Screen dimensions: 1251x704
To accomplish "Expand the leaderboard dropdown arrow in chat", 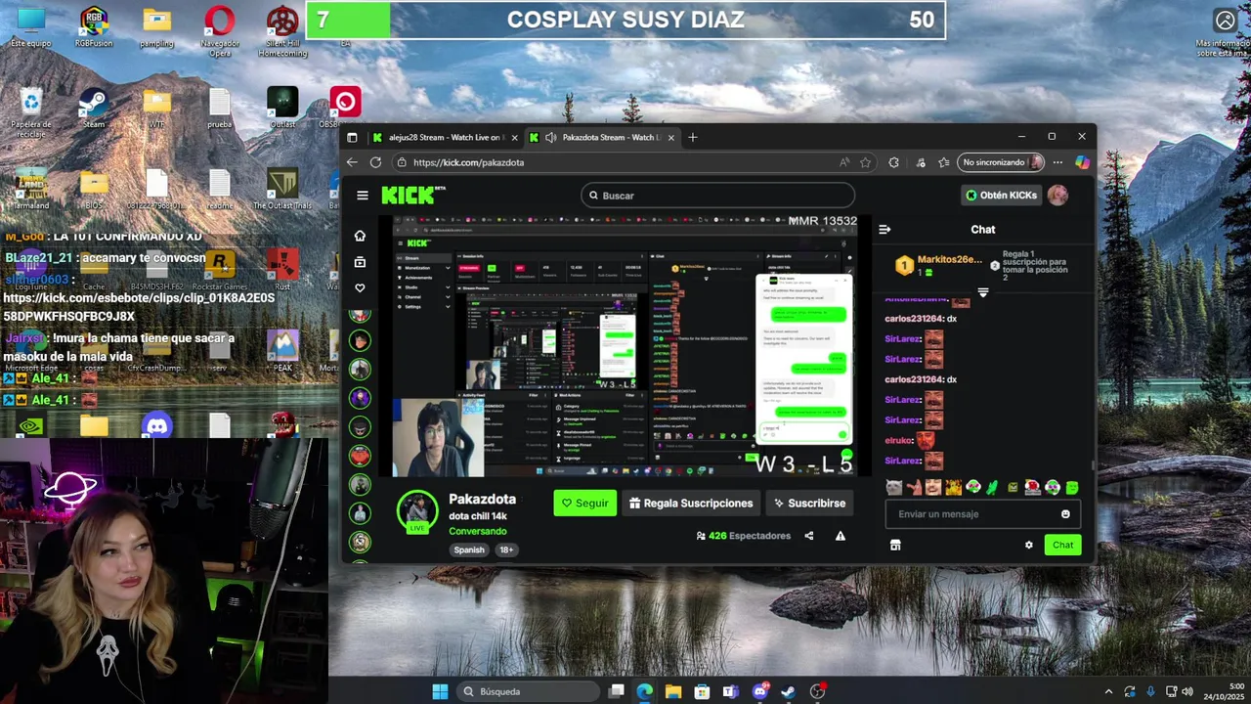I will [x=983, y=292].
